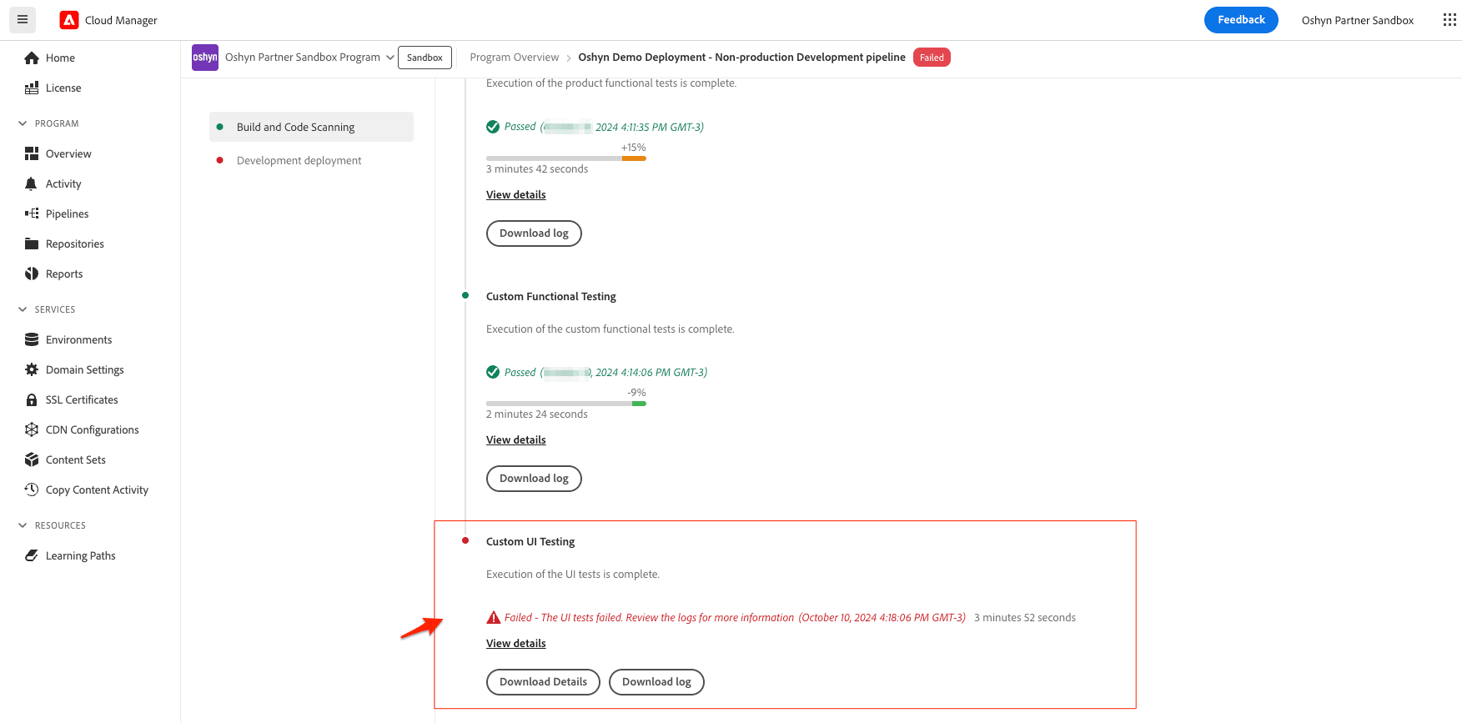This screenshot has width=1462, height=723.
Task: Select Build and Code Scanning step
Action: tap(311, 127)
